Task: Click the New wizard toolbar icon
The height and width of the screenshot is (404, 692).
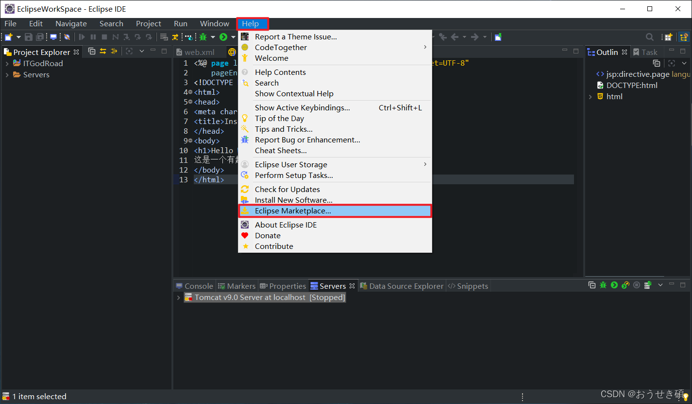Action: 8,37
